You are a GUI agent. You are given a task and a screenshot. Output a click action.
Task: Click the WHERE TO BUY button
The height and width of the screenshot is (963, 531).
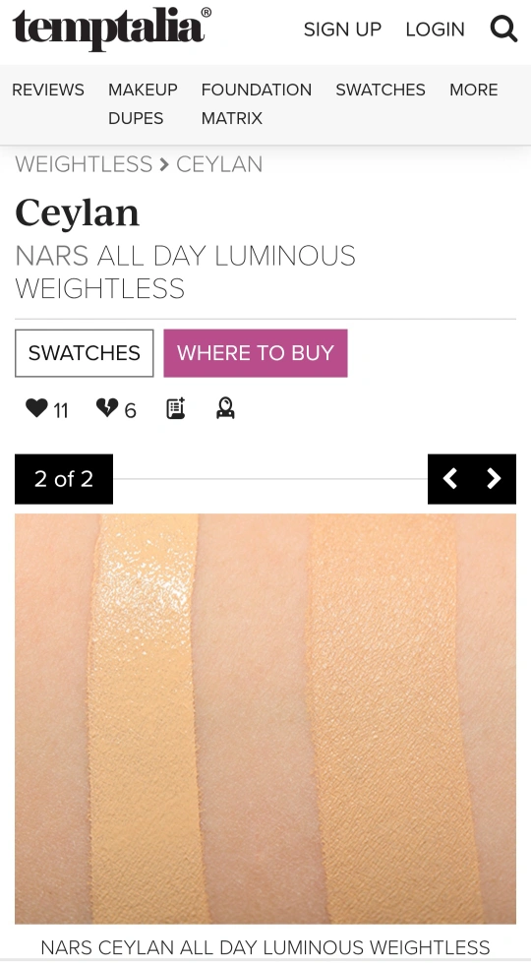tap(256, 353)
